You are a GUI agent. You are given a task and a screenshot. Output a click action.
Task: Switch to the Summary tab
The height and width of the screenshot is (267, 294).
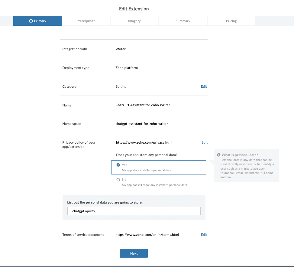coord(183,21)
